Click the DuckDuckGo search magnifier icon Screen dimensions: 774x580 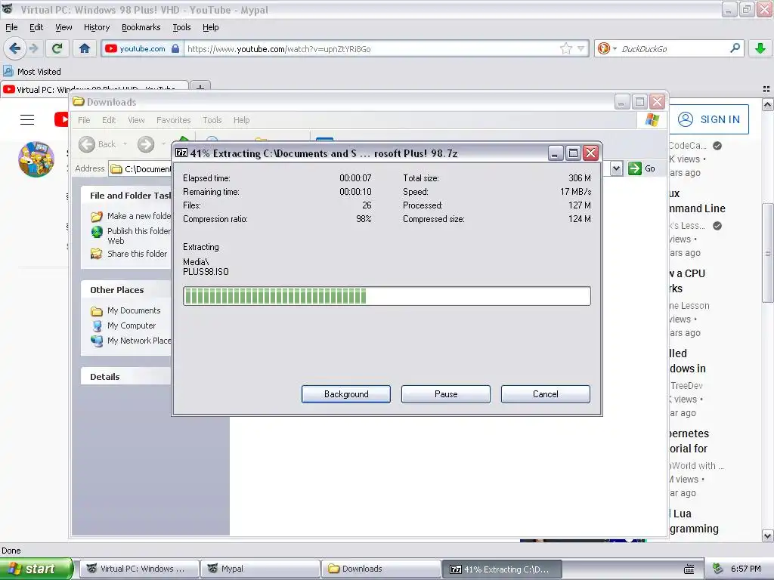[x=735, y=48]
